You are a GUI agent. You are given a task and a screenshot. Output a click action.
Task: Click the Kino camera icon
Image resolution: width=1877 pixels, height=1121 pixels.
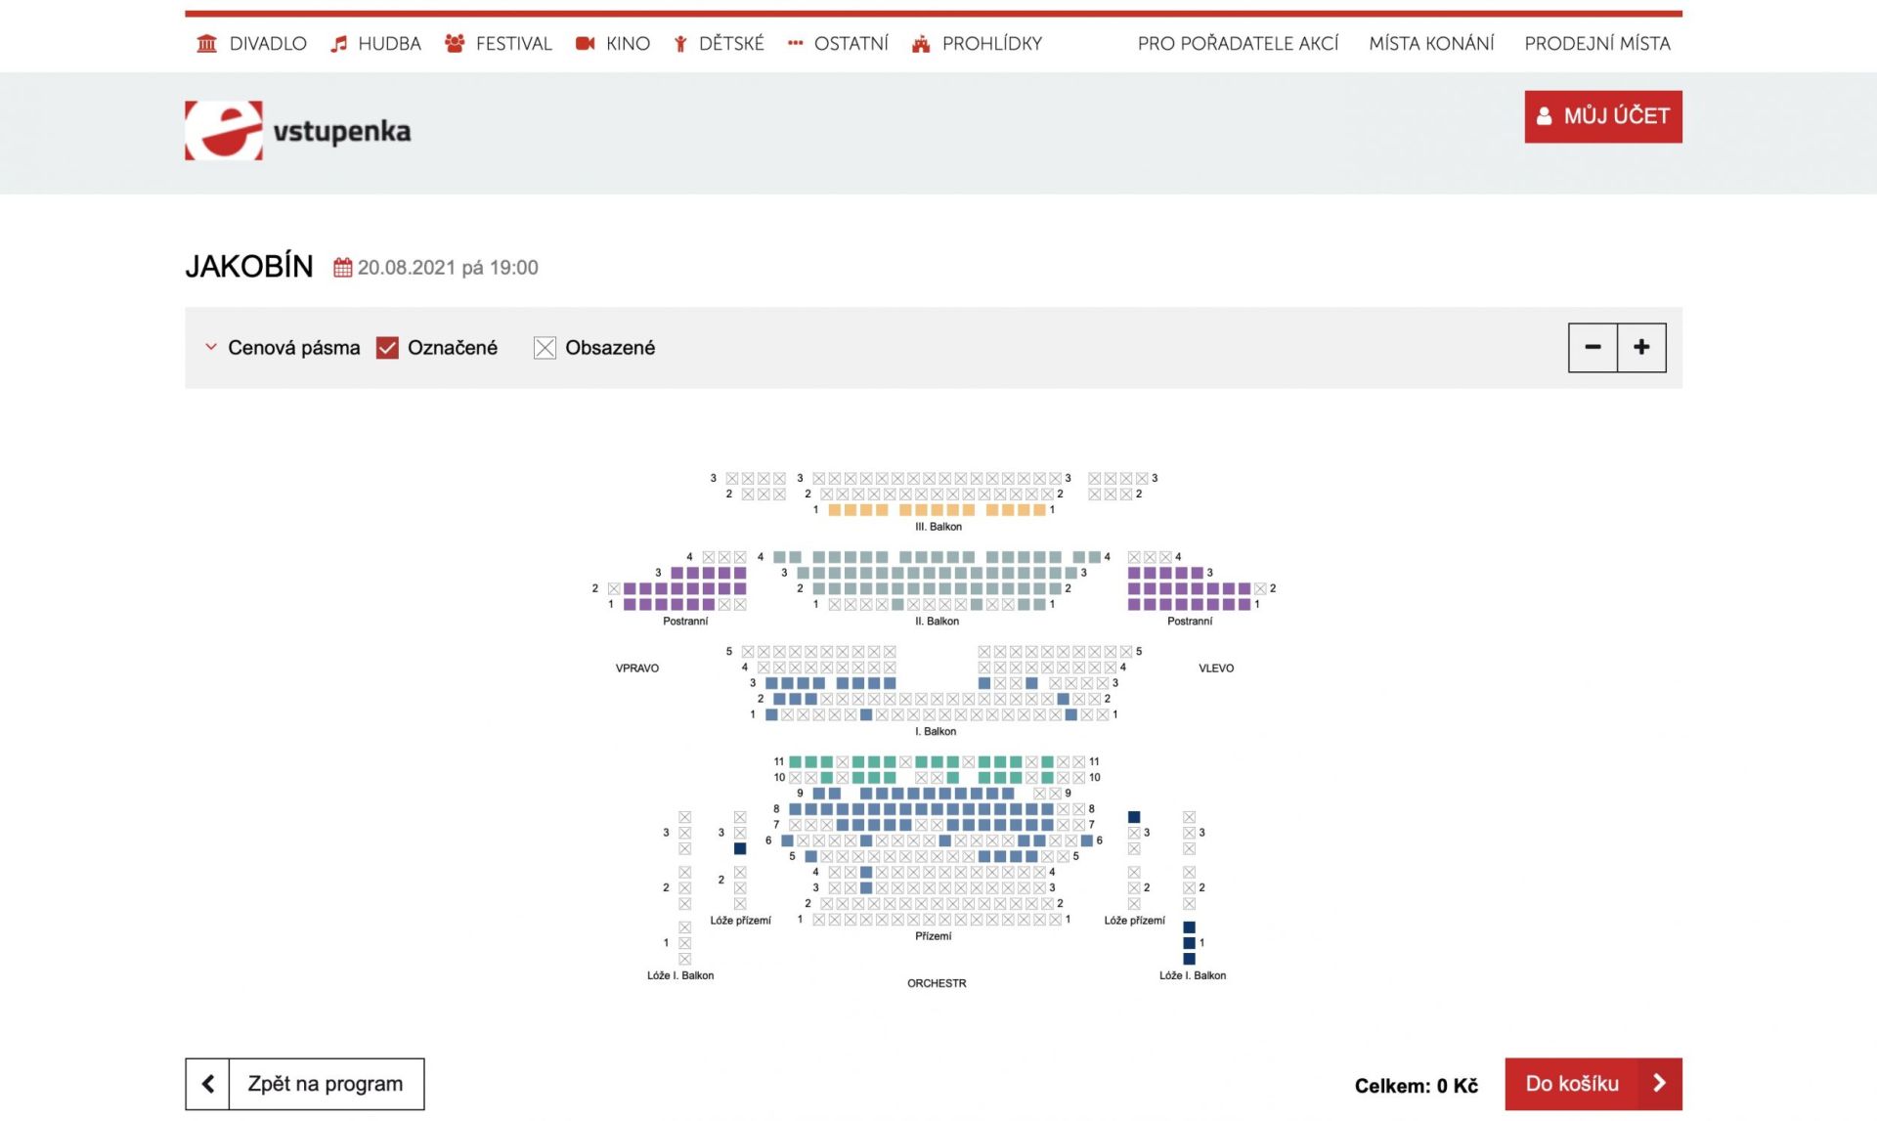coord(585,44)
